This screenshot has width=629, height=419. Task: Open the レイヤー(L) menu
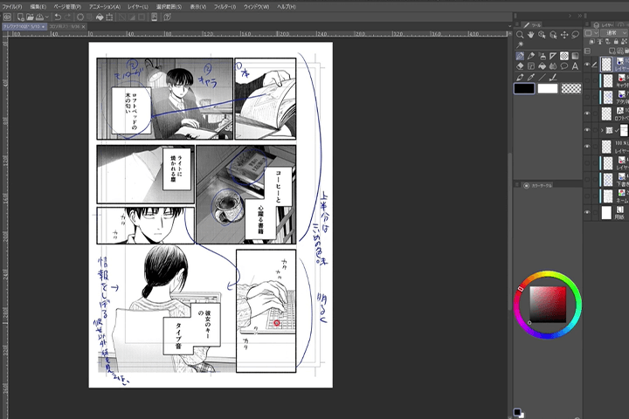click(x=138, y=7)
